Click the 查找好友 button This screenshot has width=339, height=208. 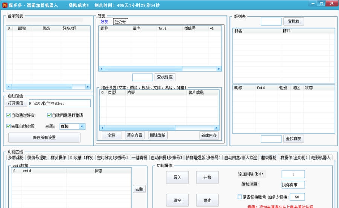165,77
